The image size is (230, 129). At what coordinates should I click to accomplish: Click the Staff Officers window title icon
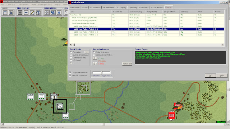pyautogui.click(x=70, y=3)
